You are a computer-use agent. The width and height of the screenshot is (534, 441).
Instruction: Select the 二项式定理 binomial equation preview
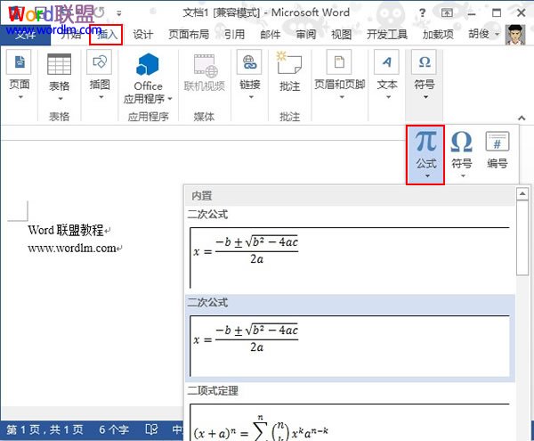tap(350, 422)
